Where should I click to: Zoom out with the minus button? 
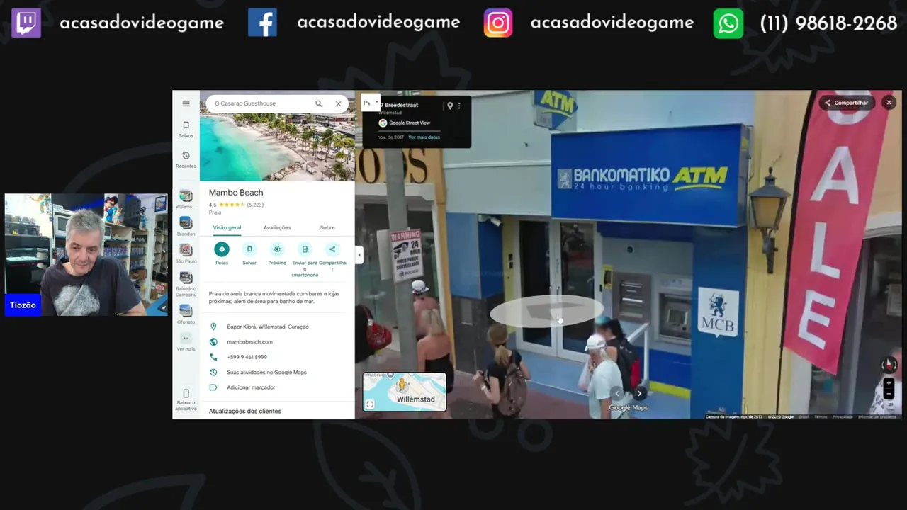(889, 393)
